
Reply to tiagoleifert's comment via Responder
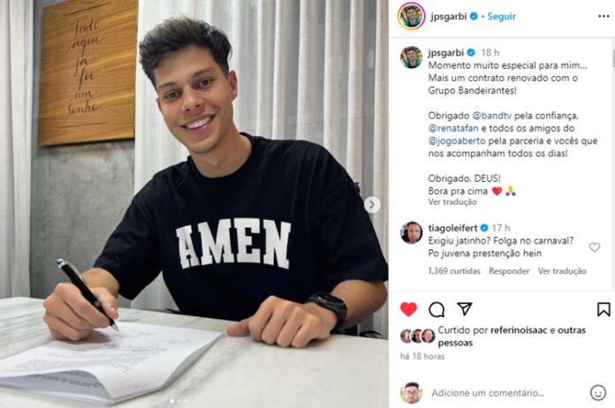pyautogui.click(x=509, y=271)
